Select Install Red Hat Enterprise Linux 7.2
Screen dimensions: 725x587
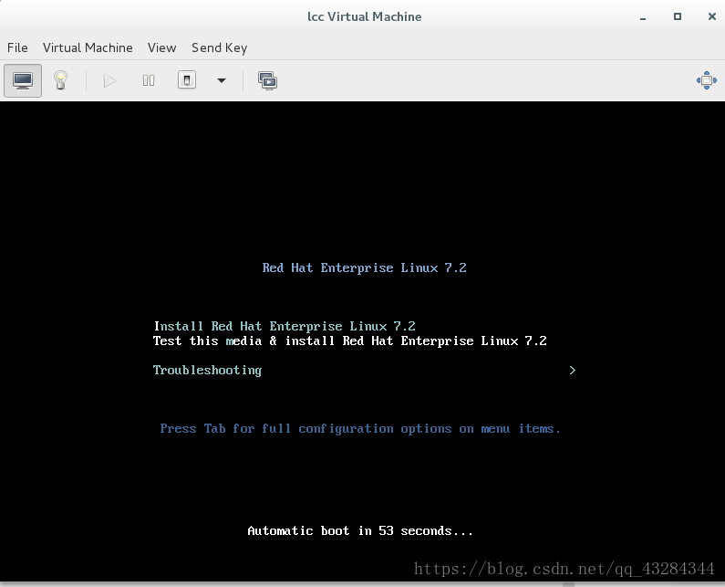(x=285, y=327)
